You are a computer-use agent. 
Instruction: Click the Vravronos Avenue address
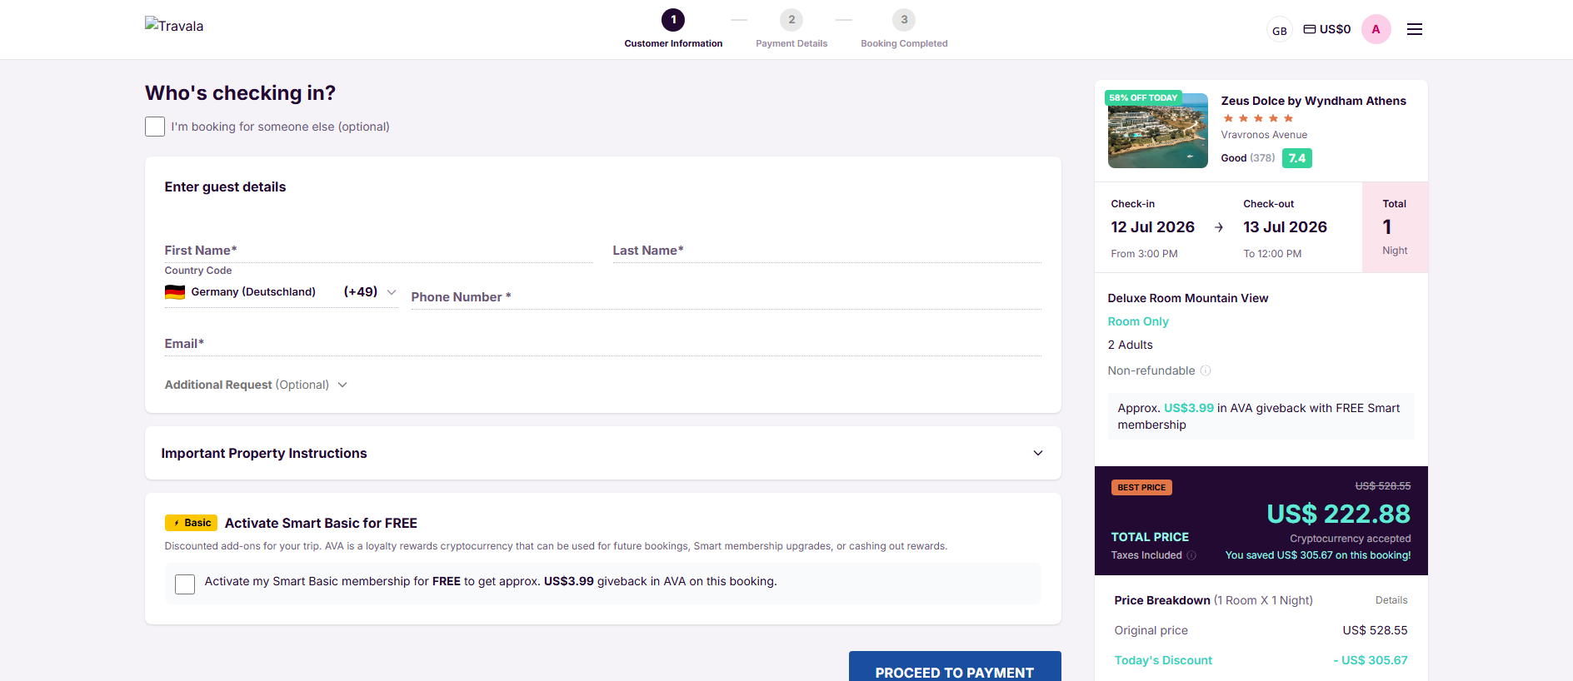1264,135
